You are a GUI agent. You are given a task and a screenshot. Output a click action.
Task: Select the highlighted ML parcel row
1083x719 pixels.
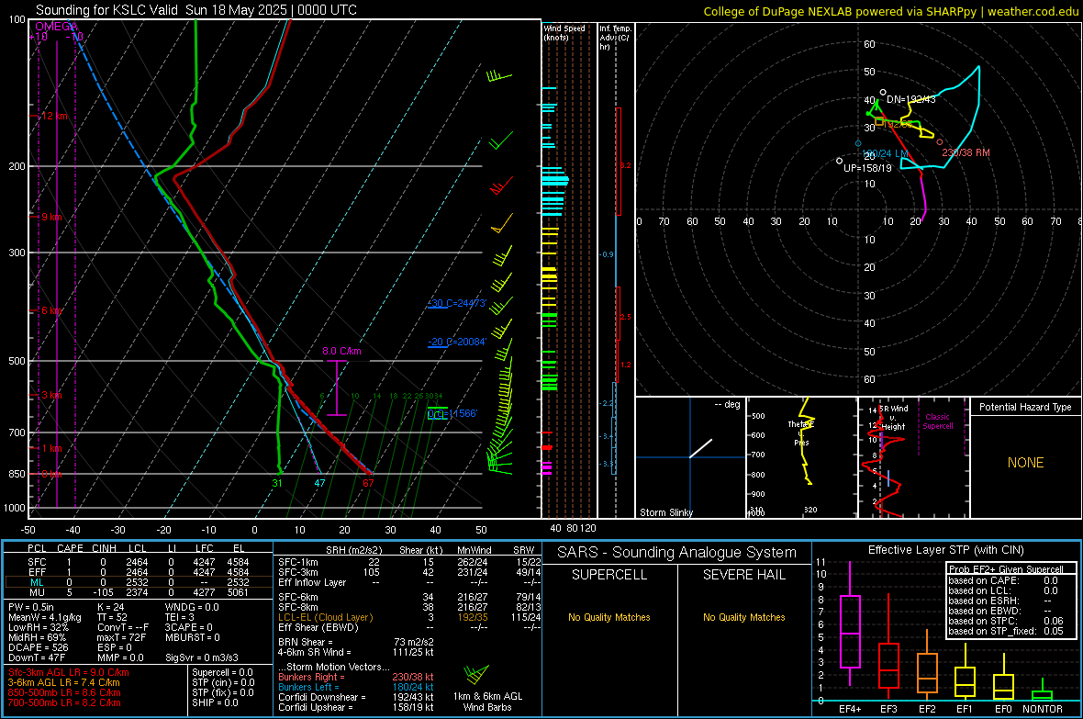[x=139, y=582]
